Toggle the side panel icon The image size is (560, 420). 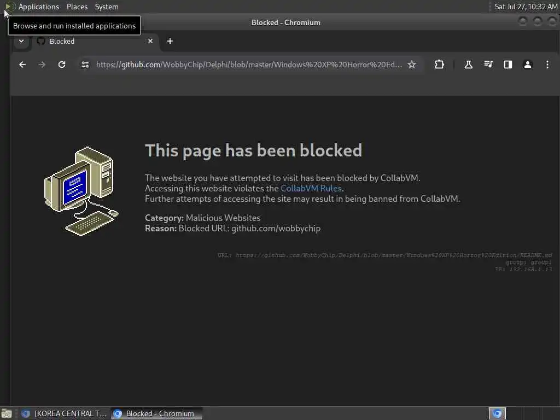click(508, 65)
